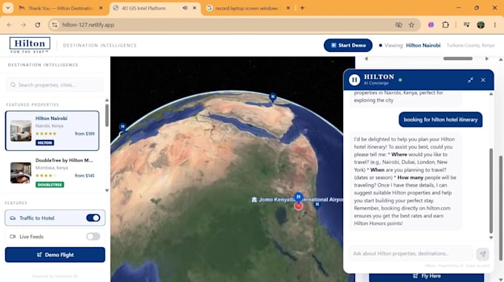The width and height of the screenshot is (504, 282).
Task: Click the Fly Here button
Action: pyautogui.click(x=426, y=276)
